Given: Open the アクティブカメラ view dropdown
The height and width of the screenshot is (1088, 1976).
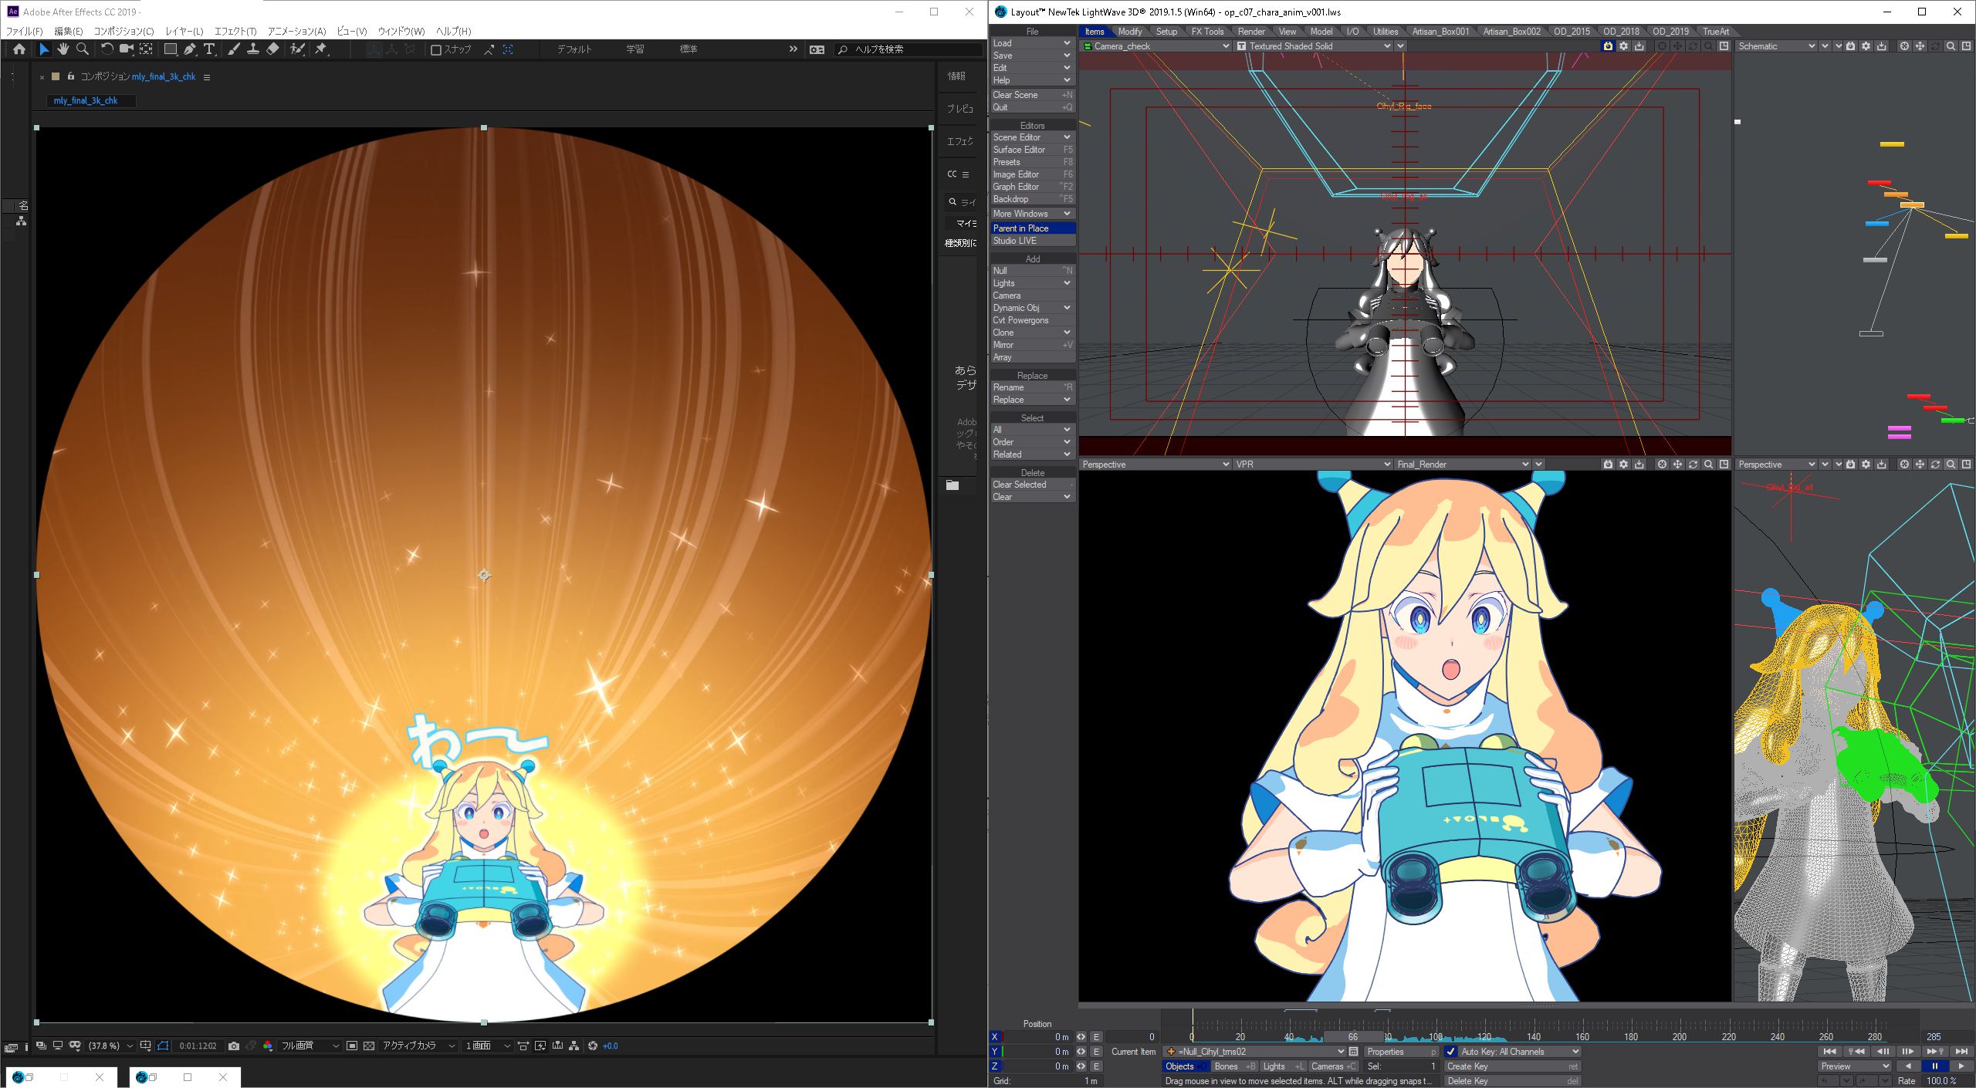Looking at the screenshot, I should [418, 1046].
